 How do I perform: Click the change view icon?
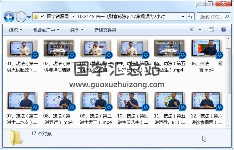(x=193, y=30)
